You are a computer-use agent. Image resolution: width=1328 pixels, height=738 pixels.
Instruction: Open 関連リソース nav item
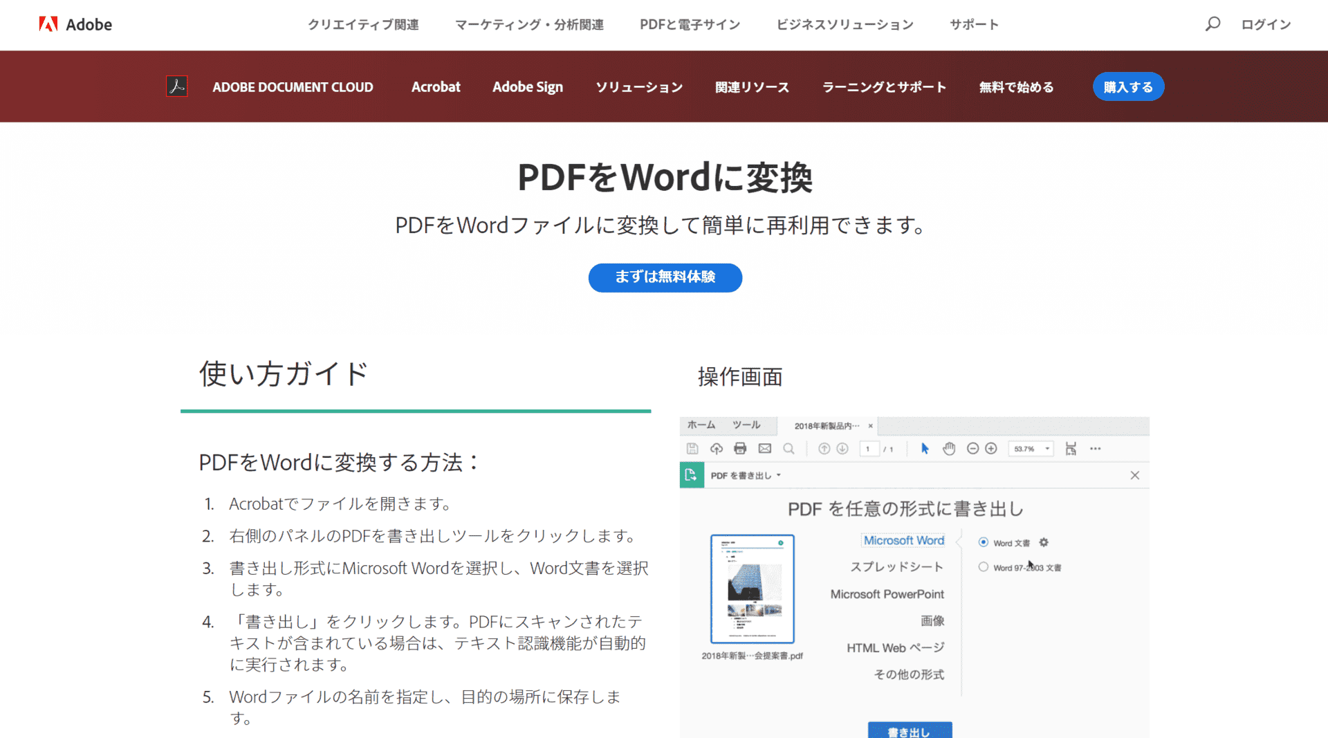click(752, 87)
